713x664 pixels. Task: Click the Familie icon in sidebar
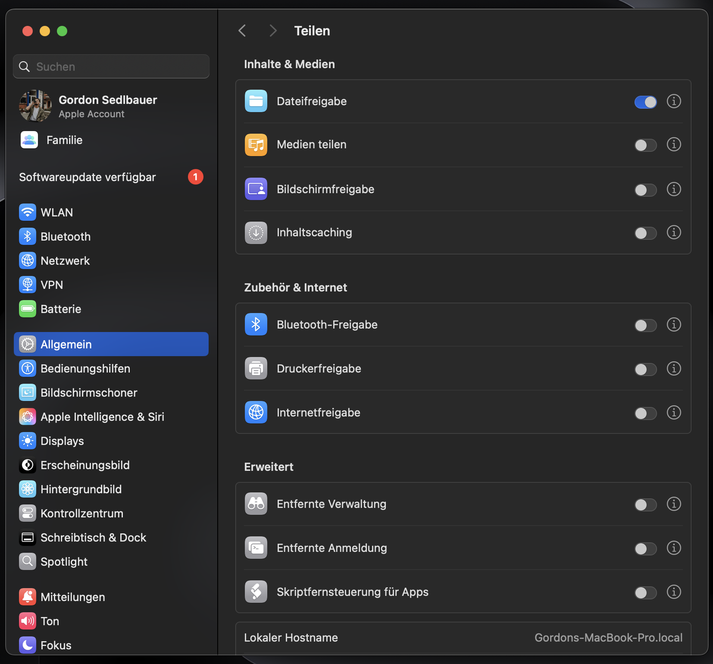(29, 140)
